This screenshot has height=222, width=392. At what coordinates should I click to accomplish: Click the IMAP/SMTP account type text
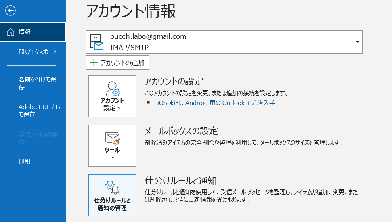[x=129, y=47]
